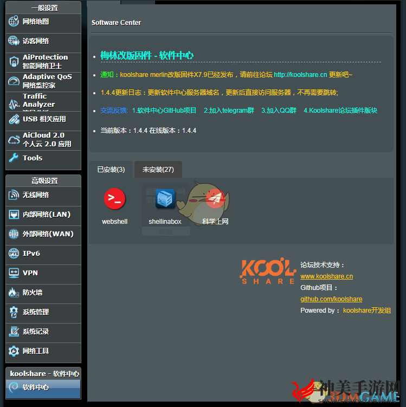The width and height of the screenshot is (406, 407).
Task: Open wireless network signal icon
Action: tap(14, 195)
